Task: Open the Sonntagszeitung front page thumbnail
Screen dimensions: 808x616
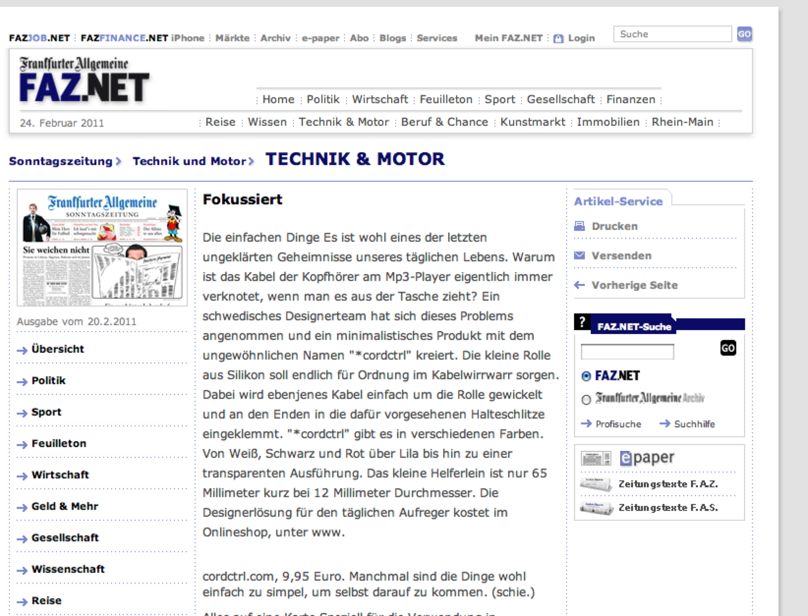Action: click(x=102, y=248)
